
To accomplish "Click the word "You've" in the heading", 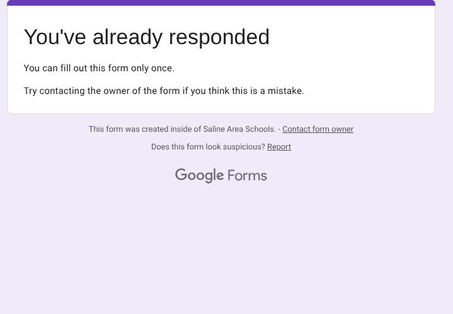I will 55,37.
